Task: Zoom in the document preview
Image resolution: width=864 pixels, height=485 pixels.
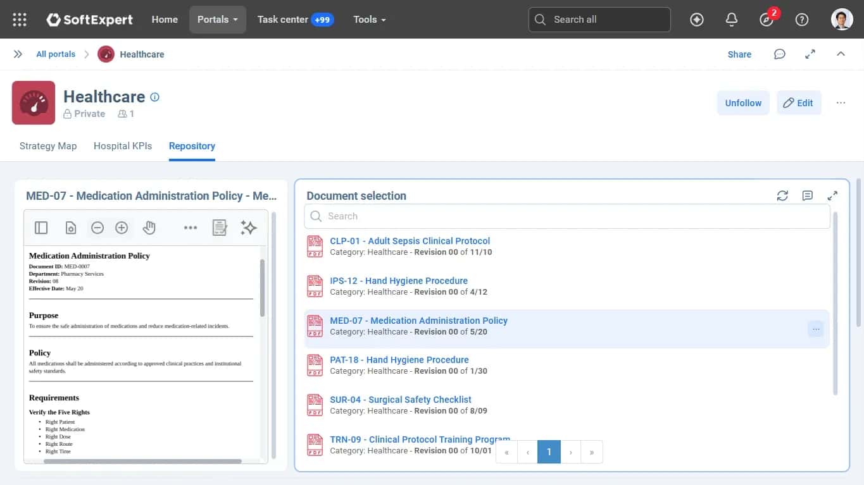Action: (x=122, y=228)
